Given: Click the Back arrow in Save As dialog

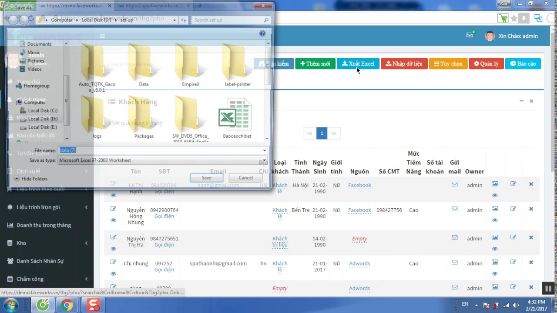Looking at the screenshot, I should click(x=13, y=20).
